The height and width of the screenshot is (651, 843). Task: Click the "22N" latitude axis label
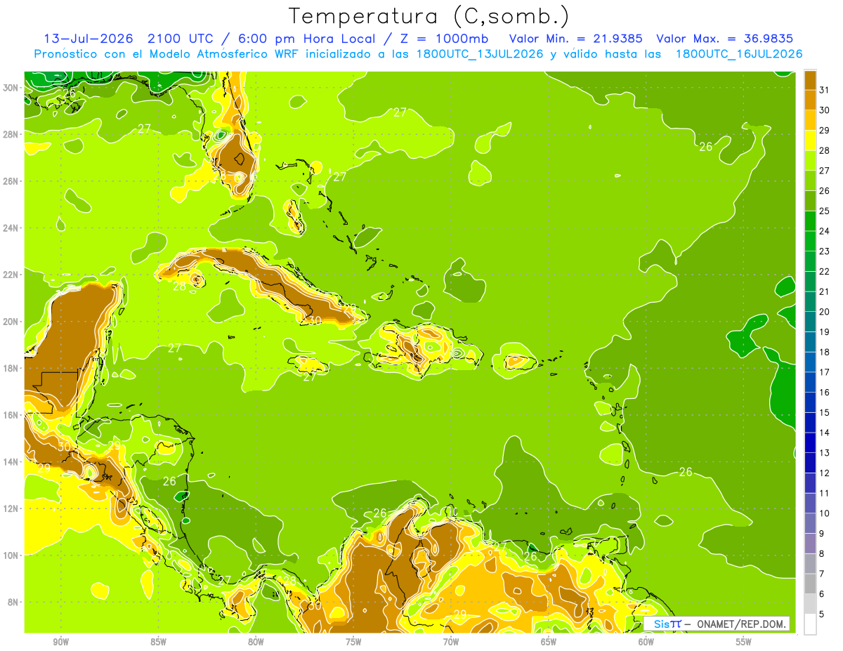(12, 275)
